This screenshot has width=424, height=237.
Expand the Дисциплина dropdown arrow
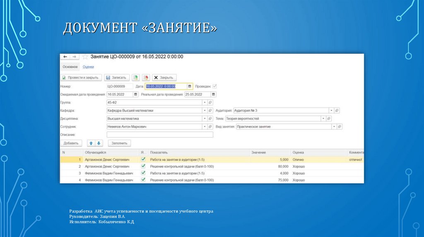click(x=205, y=118)
